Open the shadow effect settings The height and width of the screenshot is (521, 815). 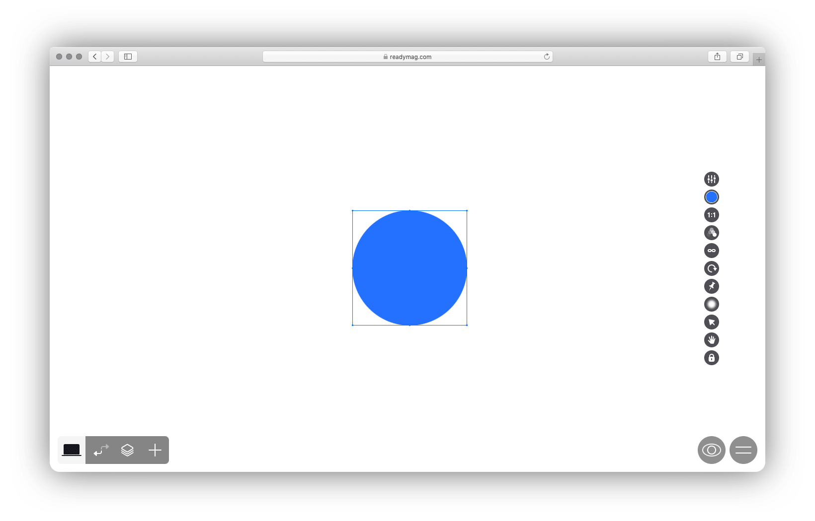click(711, 304)
